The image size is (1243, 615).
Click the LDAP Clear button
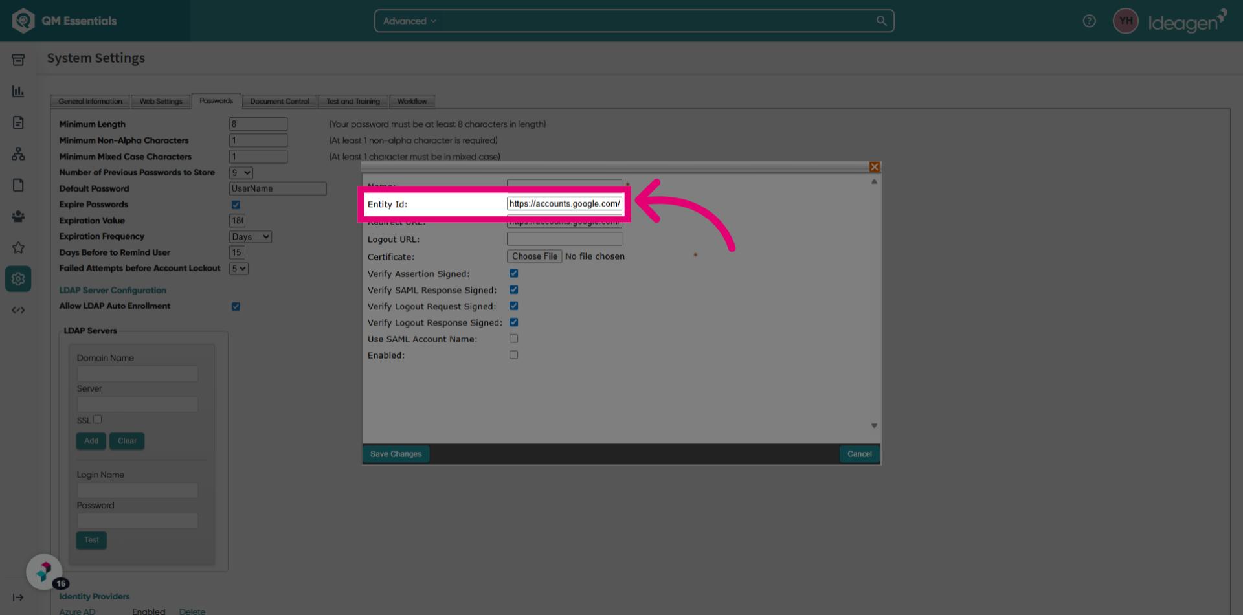tap(128, 442)
